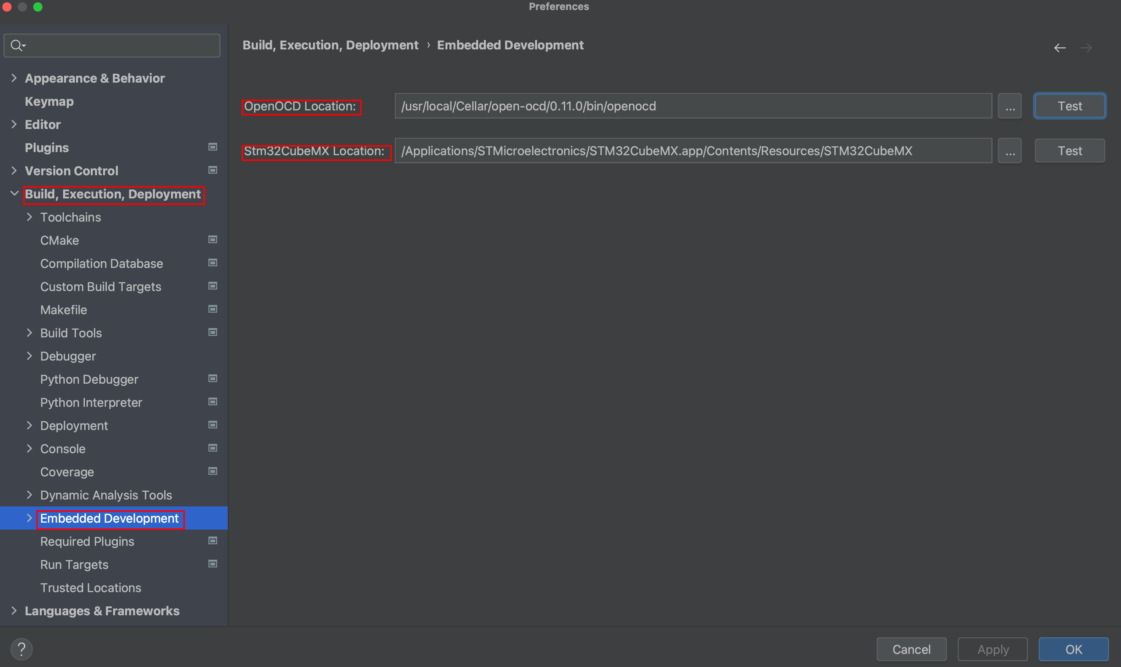1121x667 pixels.
Task: Expand the Appearance & Behavior section
Action: [14, 78]
